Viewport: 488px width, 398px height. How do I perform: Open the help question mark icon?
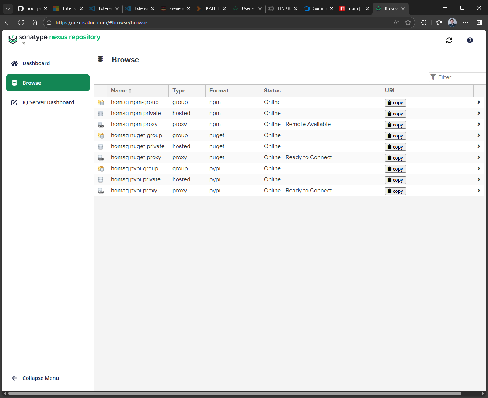coord(470,40)
